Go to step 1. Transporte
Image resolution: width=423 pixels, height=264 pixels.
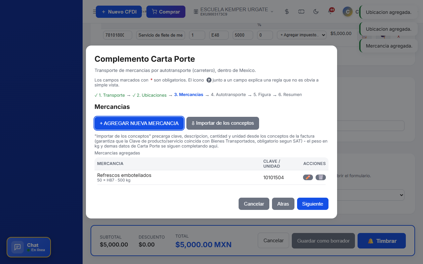click(110, 95)
